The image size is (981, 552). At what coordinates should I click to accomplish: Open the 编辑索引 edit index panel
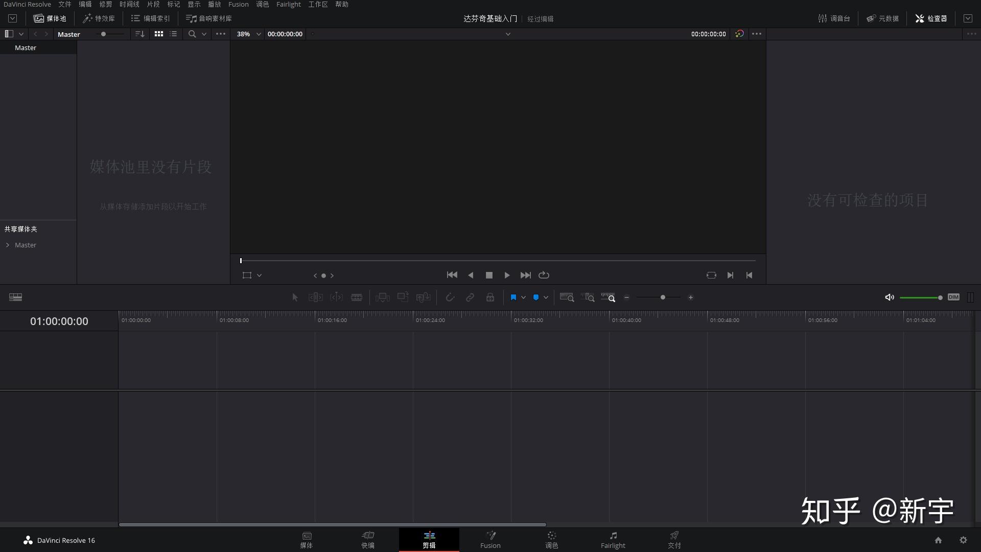(151, 18)
